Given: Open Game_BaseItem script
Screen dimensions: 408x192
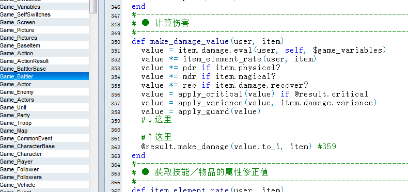Looking at the screenshot, I should [44, 45].
